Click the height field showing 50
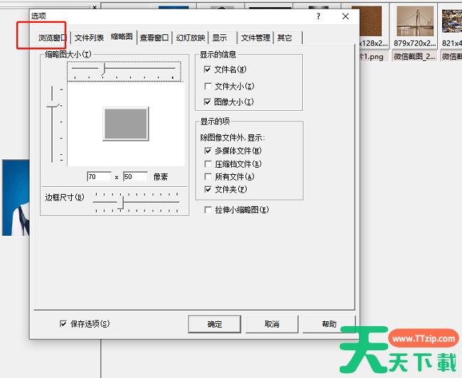Viewport: 462px width, 378px height. point(135,176)
